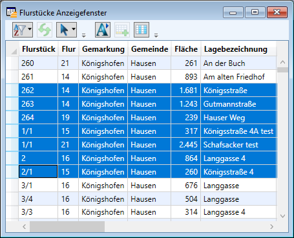This screenshot has height=238, width=294.
Task: Select all rows via table corner
Action: point(12,49)
